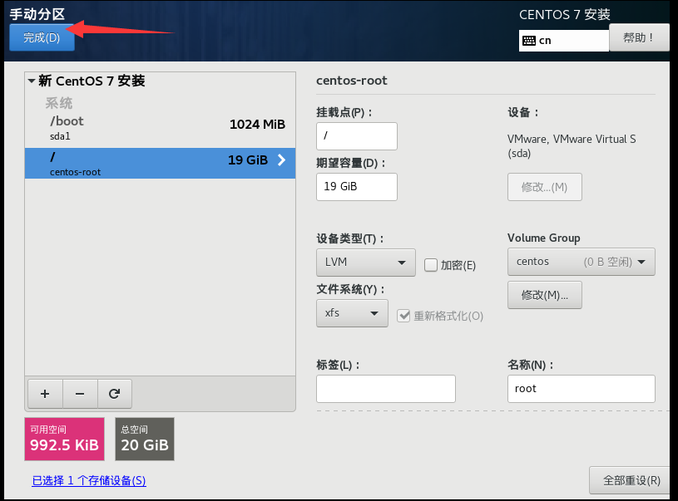Open the LVM device type dropdown
This screenshot has height=501, width=678.
pyautogui.click(x=366, y=263)
